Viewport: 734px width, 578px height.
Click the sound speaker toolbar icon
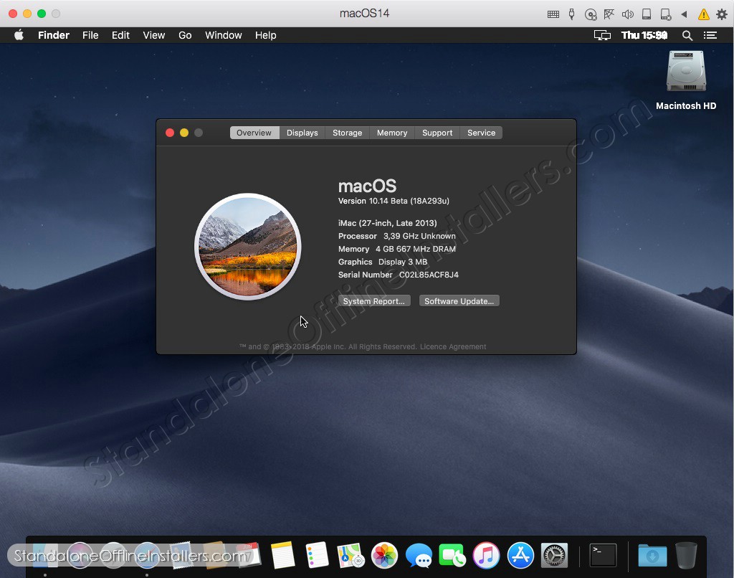(x=628, y=14)
